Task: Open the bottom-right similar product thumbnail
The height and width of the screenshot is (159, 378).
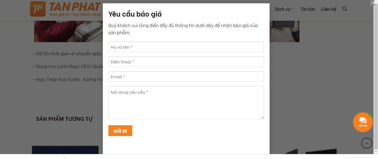Action: pos(321,151)
